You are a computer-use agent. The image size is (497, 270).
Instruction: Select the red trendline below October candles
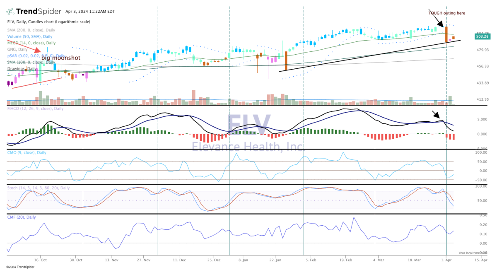click(x=37, y=82)
